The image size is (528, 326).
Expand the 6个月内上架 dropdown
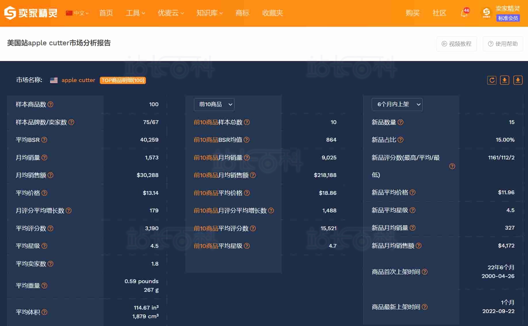click(397, 105)
